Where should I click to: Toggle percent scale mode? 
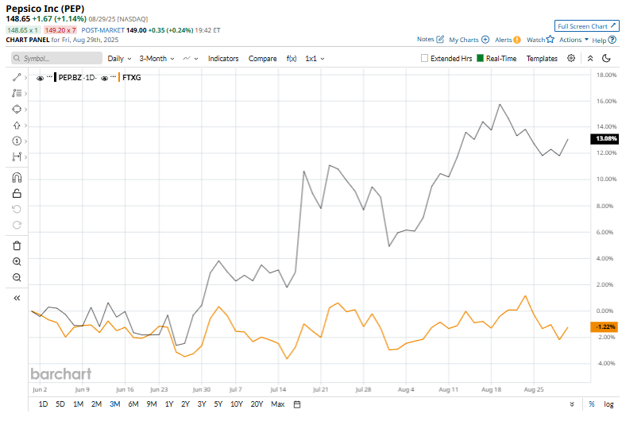592,404
